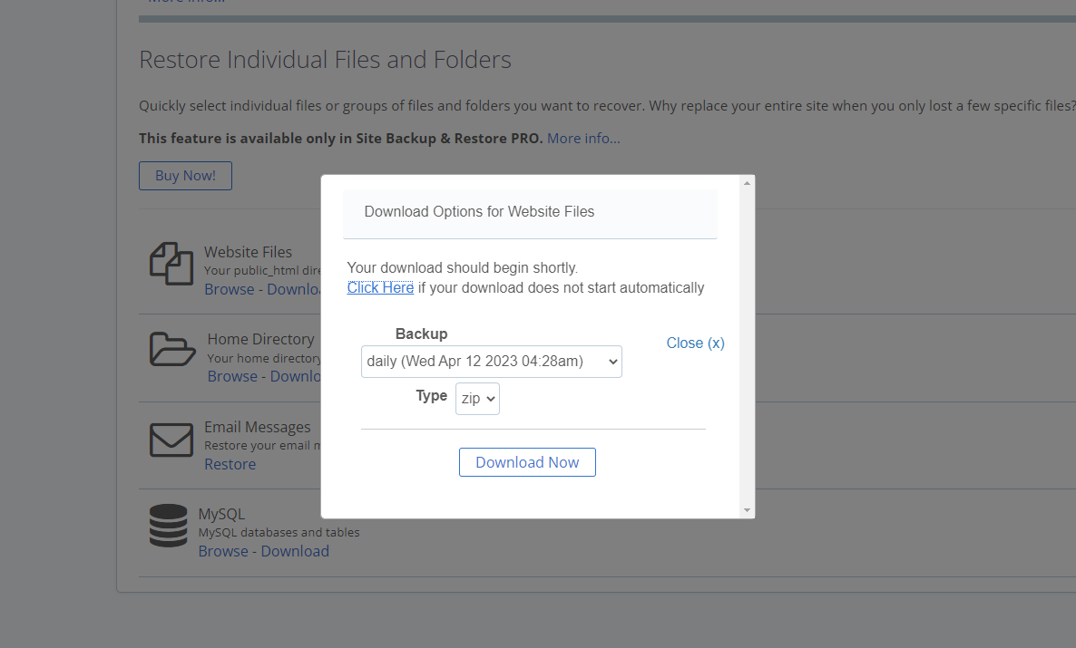Click the Type label in the dialog
1076x648 pixels.
click(x=432, y=396)
